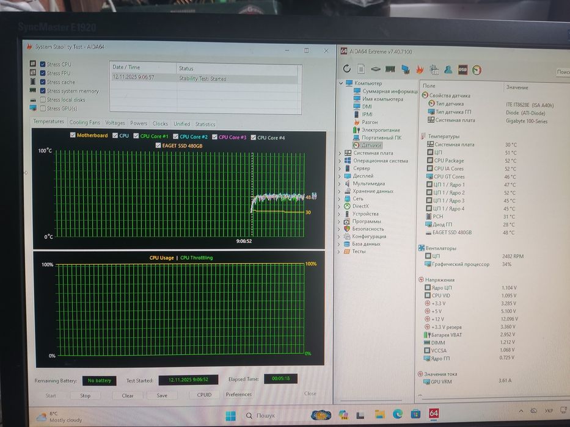Viewport: 570px width, 427px height.
Task: Click the Clear button
Action: (127, 395)
